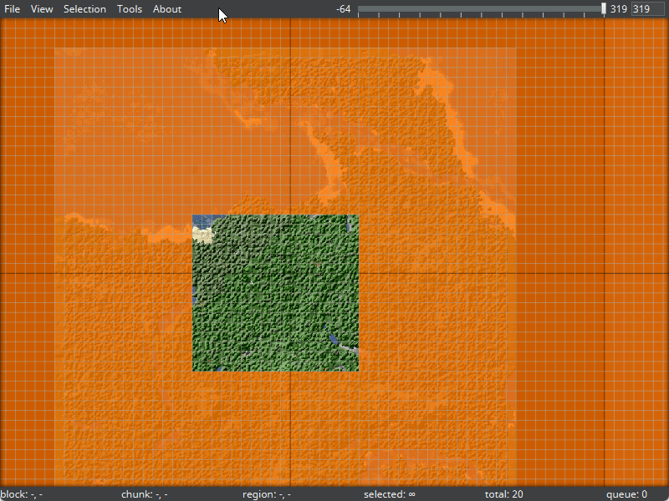Click the 'chunk: -, -' status text

(144, 494)
